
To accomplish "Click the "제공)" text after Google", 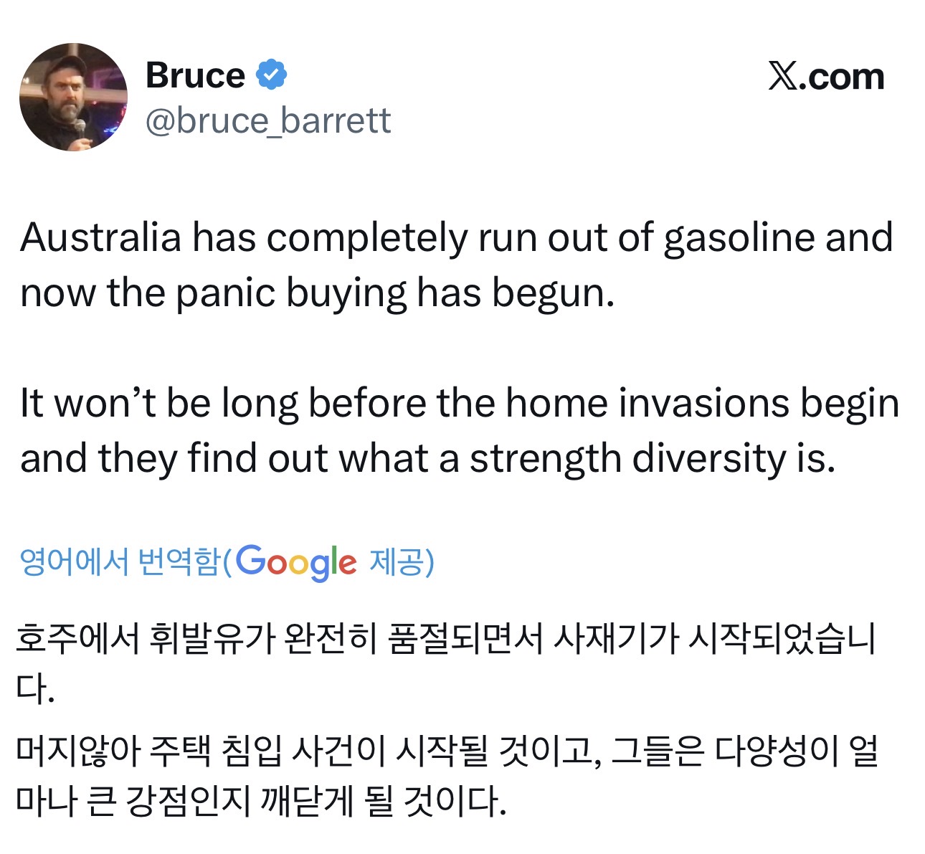I will coord(402,561).
